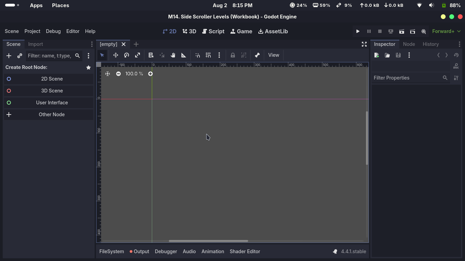Activate the Scale Mode tool
Screen dimensions: 465x261
click(138, 55)
